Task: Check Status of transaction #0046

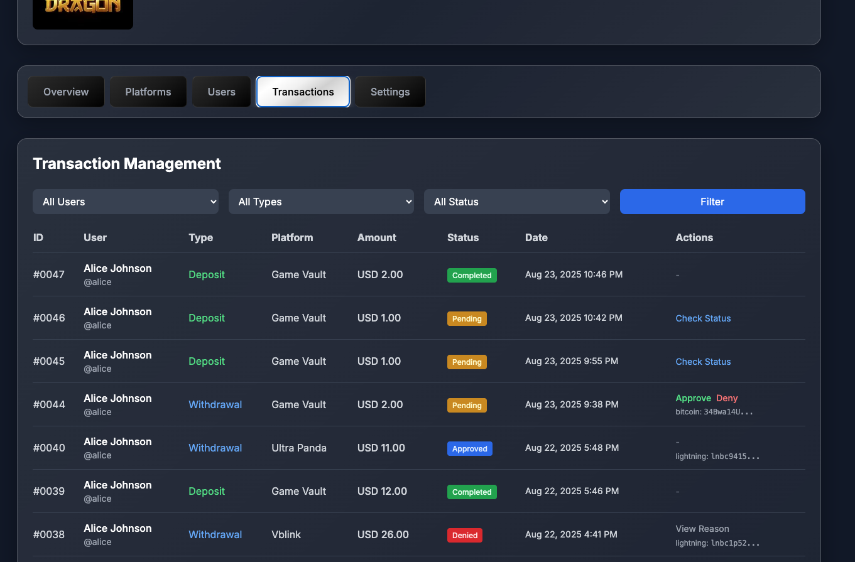Action: coord(702,318)
